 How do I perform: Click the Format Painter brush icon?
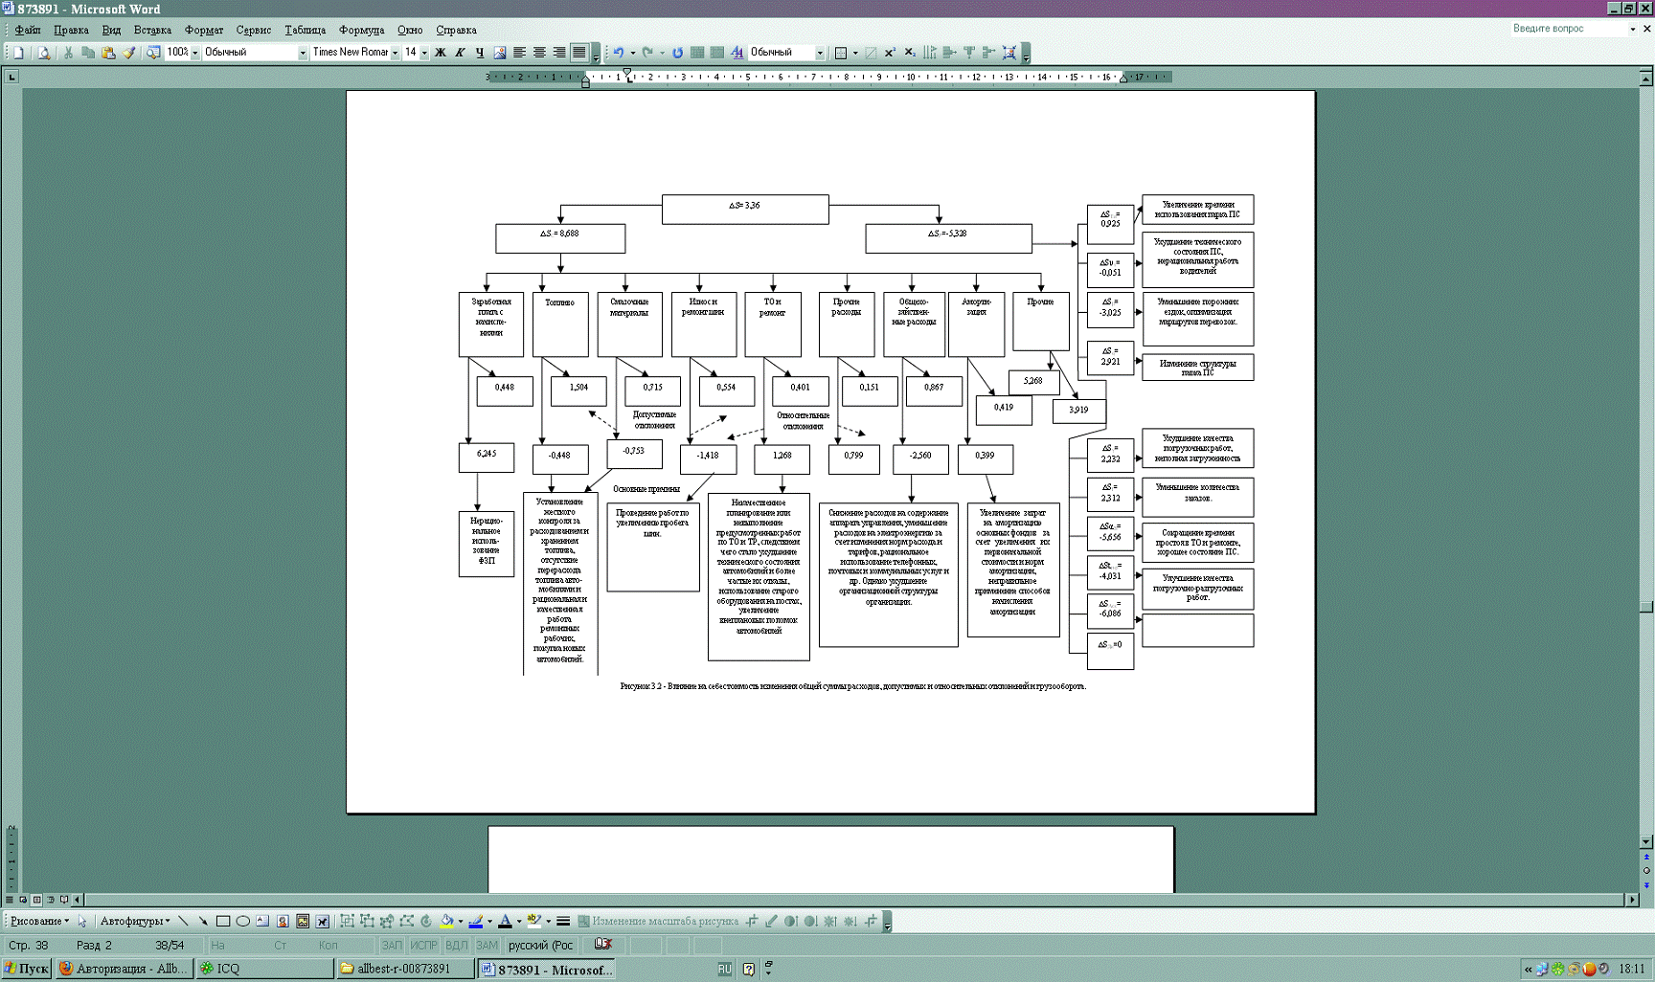click(128, 53)
